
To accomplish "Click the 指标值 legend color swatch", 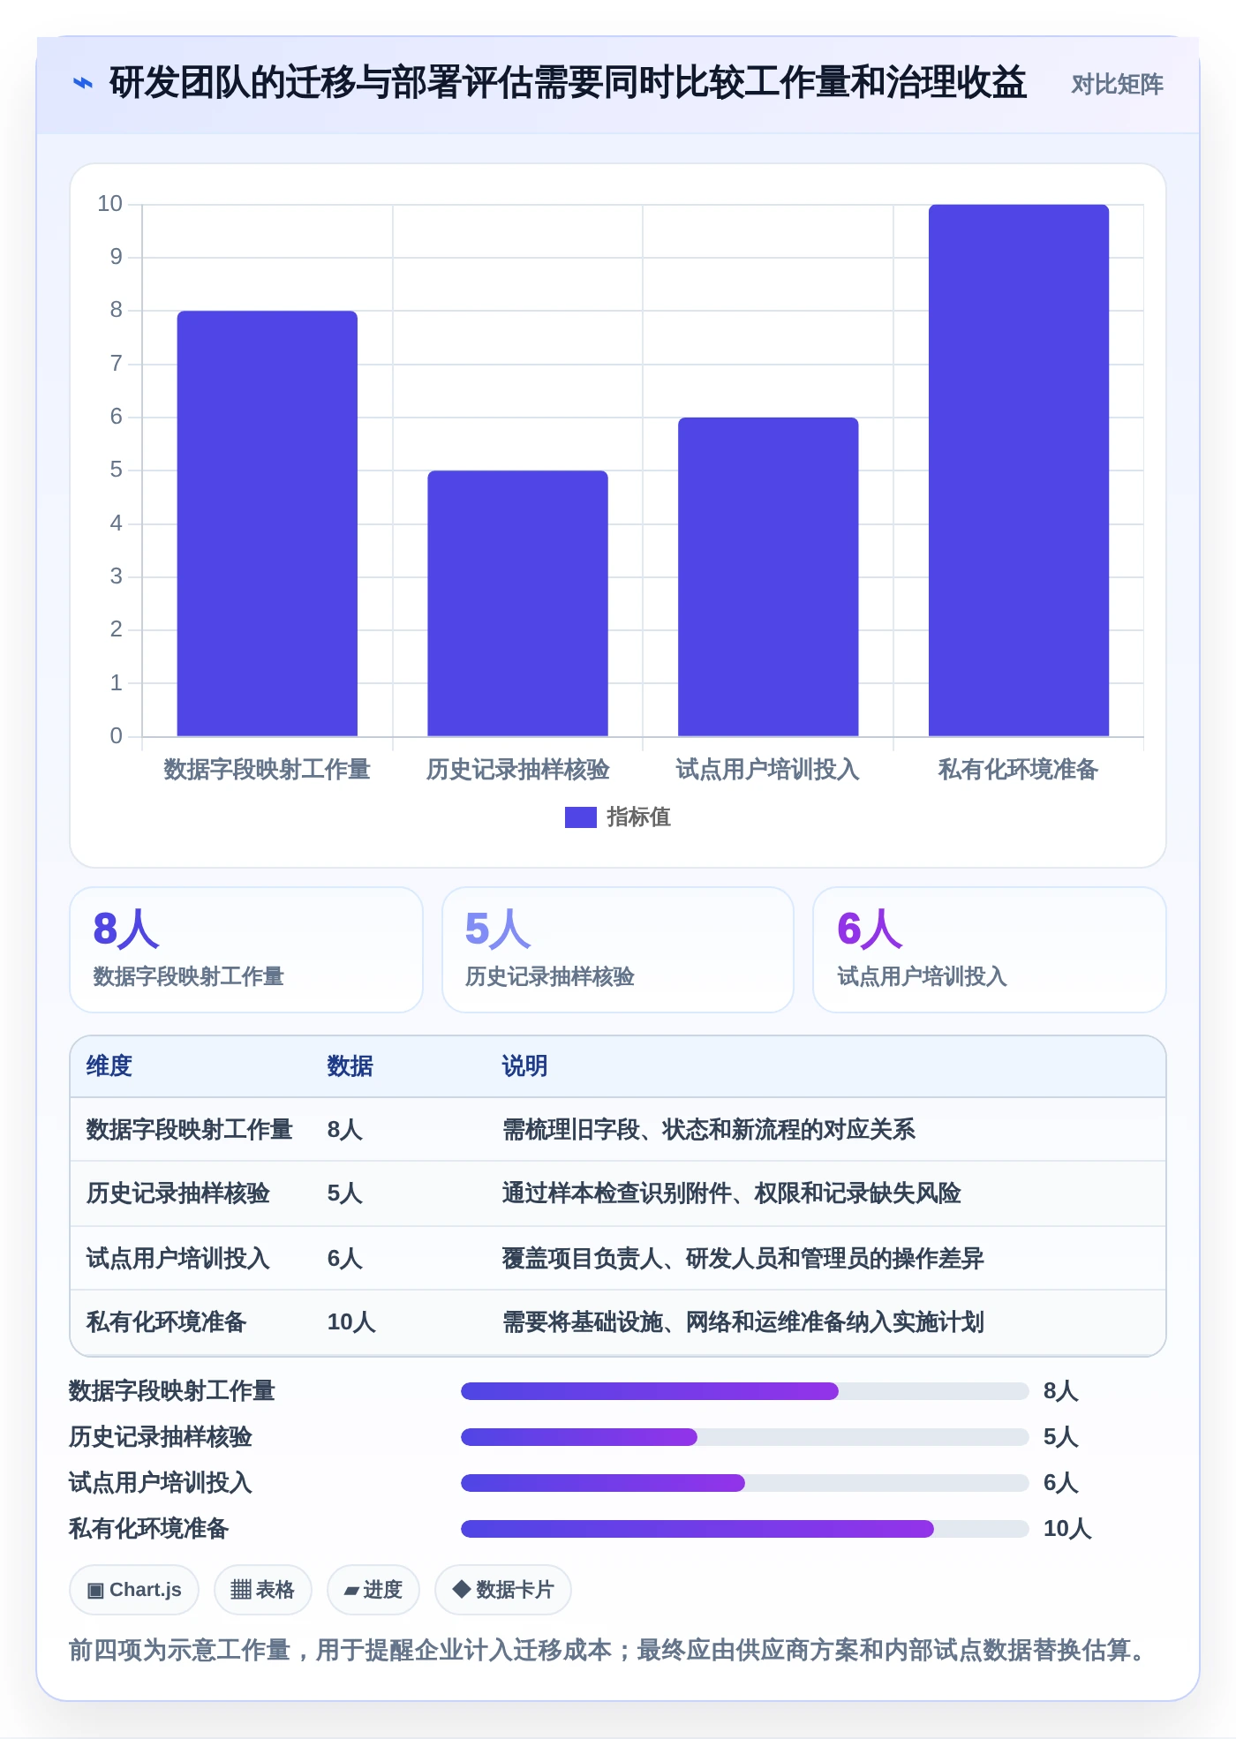I will (x=580, y=817).
